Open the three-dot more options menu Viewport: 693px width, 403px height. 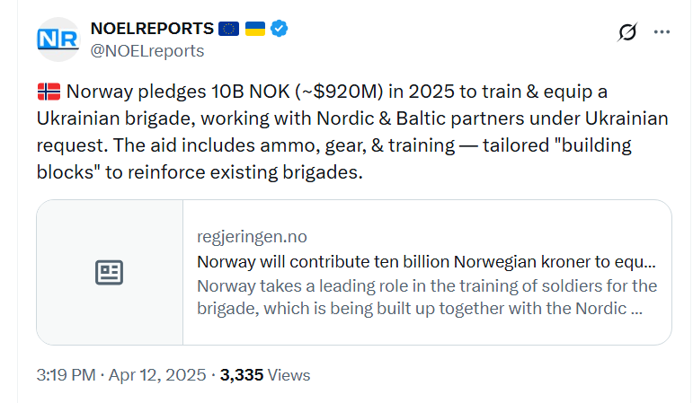tap(662, 31)
